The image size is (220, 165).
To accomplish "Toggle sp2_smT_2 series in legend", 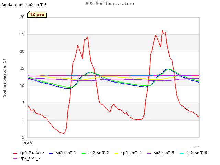I will pyautogui.click(x=95, y=153).
